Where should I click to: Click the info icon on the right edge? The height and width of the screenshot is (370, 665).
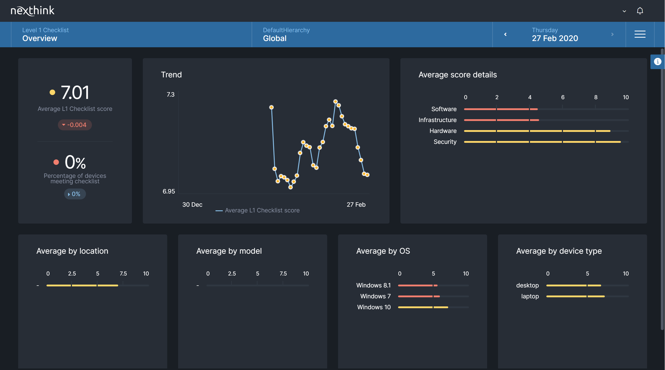[x=658, y=62]
